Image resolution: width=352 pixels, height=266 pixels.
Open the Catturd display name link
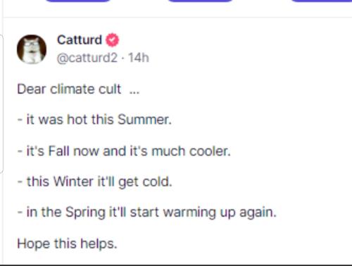click(80, 39)
